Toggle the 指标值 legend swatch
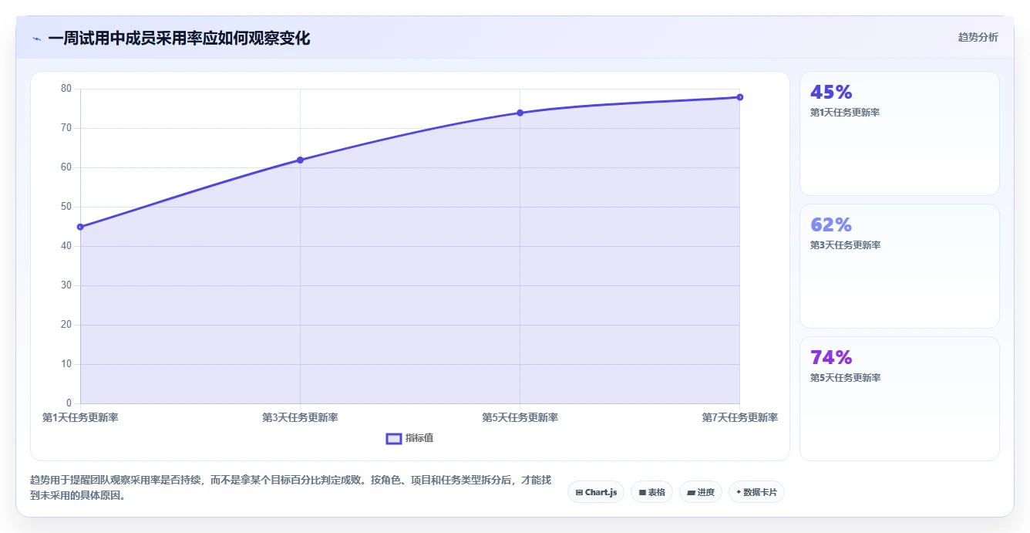The height and width of the screenshot is (533, 1030). tap(393, 438)
